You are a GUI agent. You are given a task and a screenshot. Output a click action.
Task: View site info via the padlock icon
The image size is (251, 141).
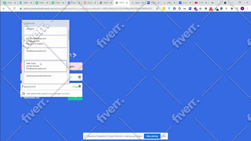[21, 8]
